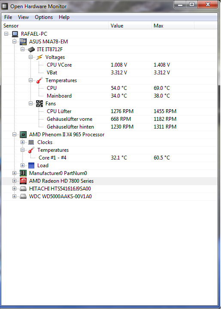The image size is (221, 310).
Task: Expand the Manufacturer0 PartNum0 node
Action: point(15,173)
